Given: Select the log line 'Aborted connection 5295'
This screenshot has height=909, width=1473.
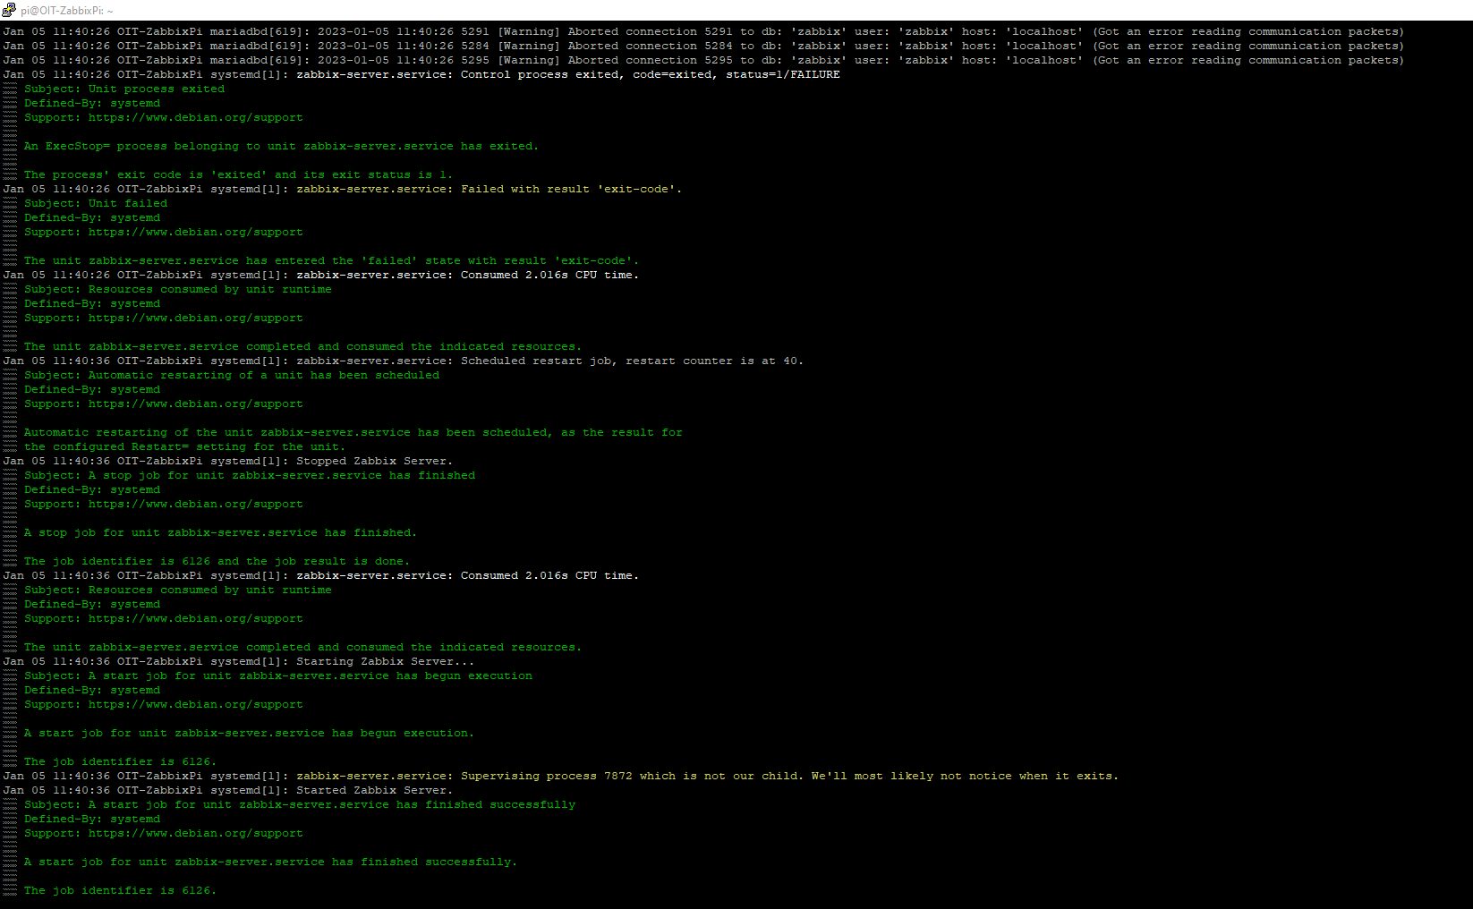Looking at the screenshot, I should [x=703, y=60].
